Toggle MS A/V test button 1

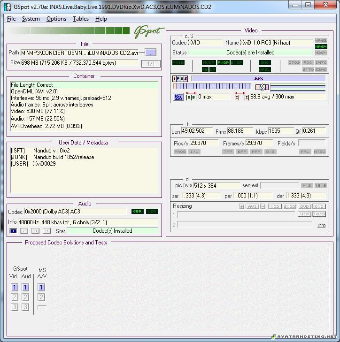41,287
